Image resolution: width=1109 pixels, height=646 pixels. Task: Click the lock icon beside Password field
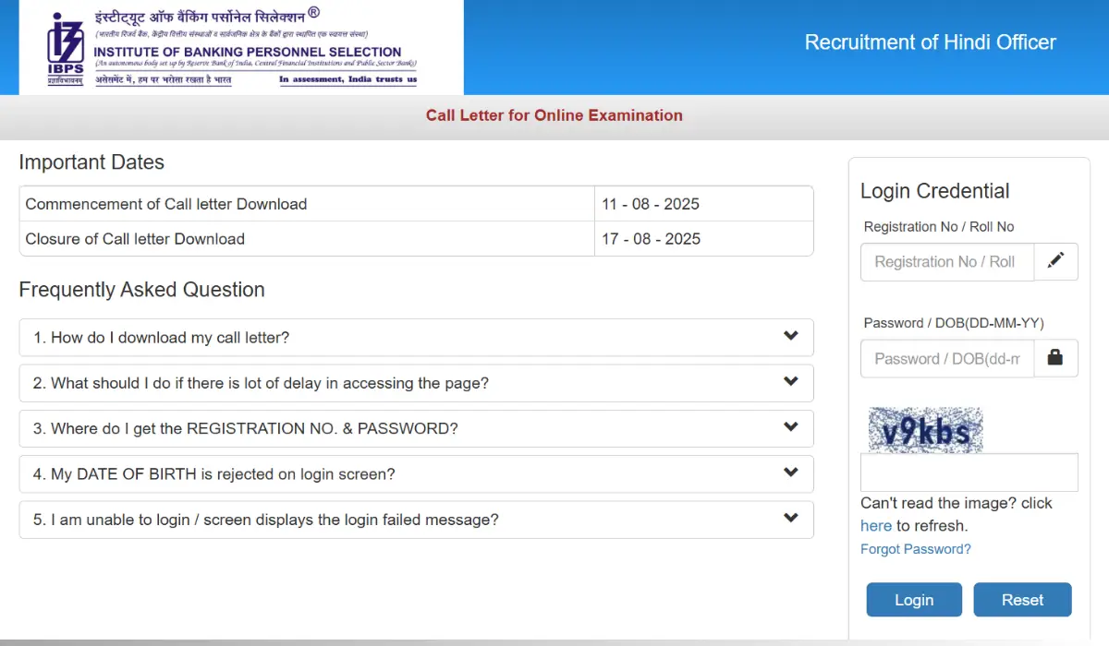[x=1055, y=358]
